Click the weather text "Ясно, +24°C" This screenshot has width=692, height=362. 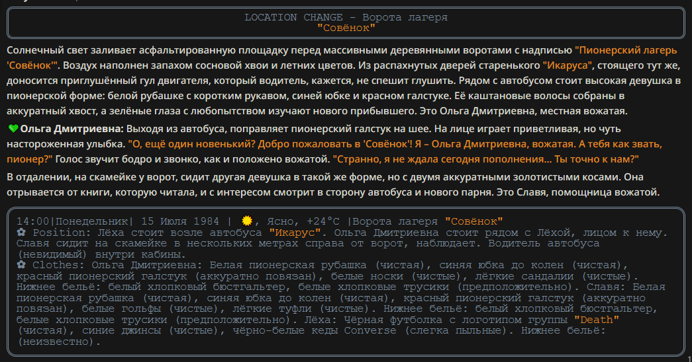point(303,221)
